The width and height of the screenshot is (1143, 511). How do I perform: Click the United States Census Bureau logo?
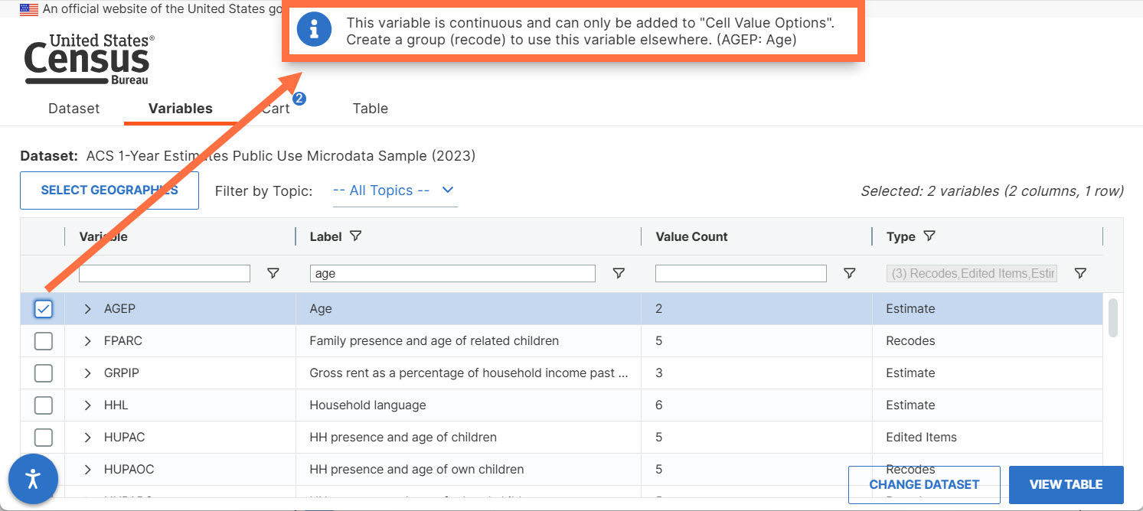[x=89, y=59]
